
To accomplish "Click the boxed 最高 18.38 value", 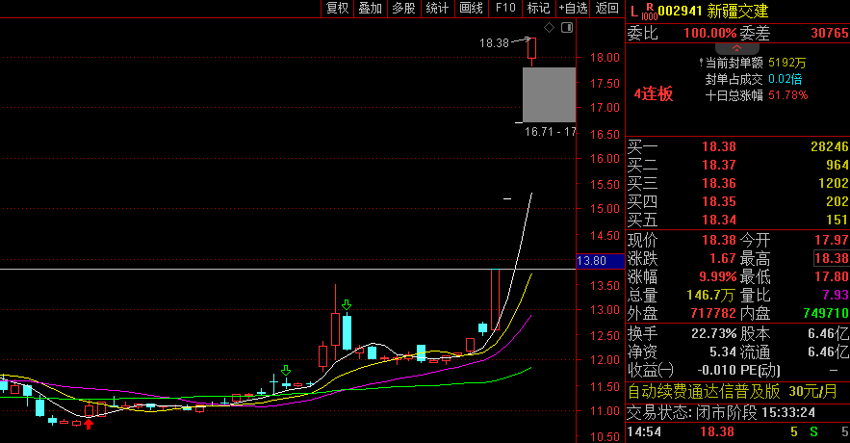I will point(832,259).
